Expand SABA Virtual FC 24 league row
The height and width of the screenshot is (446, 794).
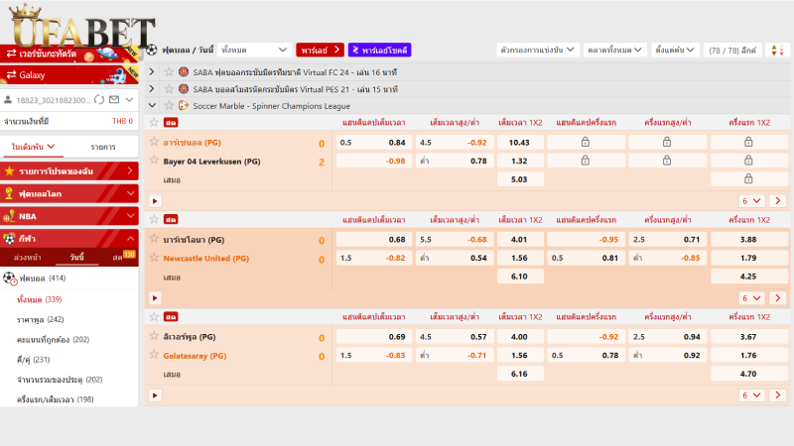(152, 72)
